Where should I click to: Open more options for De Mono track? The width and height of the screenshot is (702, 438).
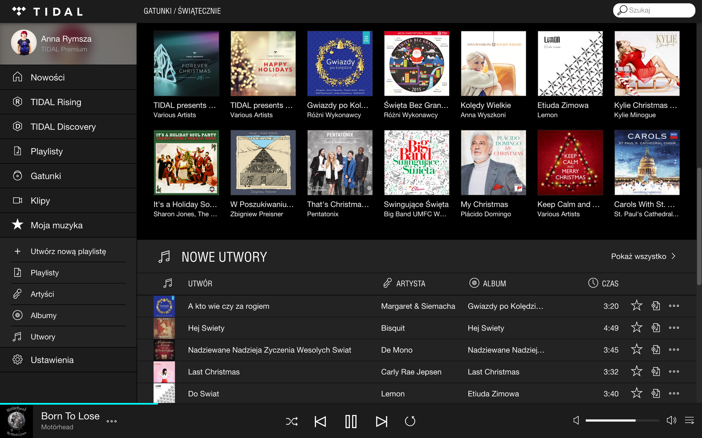pos(674,349)
